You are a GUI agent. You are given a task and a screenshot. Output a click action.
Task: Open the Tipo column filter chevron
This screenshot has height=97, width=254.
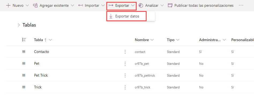[178, 40]
